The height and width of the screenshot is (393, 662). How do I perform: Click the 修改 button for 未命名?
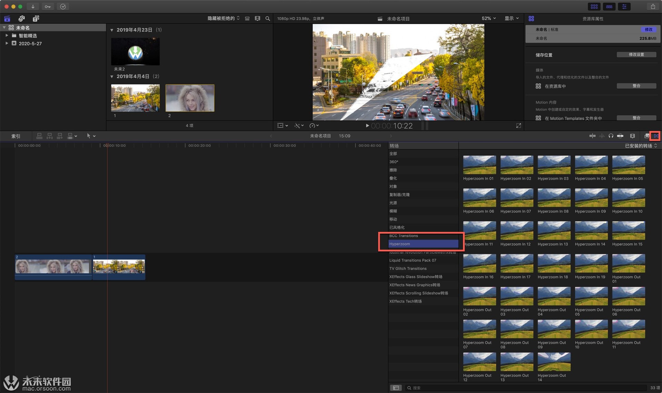point(648,30)
